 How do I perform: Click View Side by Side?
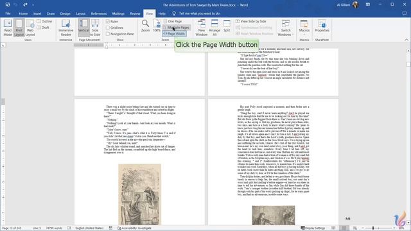point(251,21)
